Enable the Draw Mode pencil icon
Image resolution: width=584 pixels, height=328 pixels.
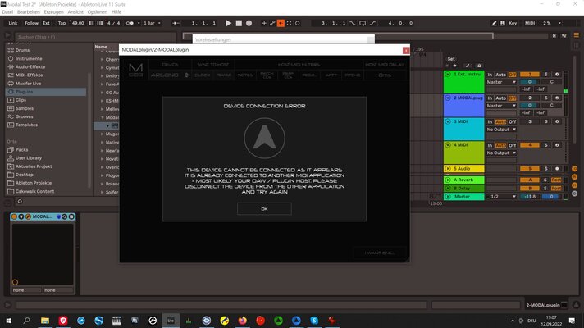coord(494,23)
